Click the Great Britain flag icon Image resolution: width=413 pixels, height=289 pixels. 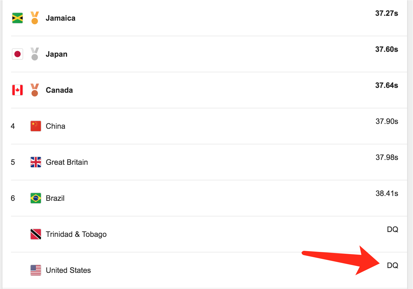pyautogui.click(x=36, y=162)
